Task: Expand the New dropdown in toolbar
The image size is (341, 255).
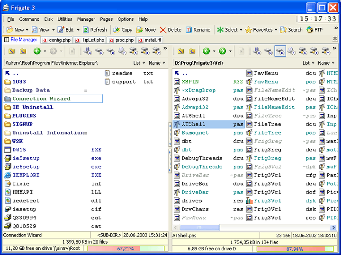Action: (x=27, y=30)
